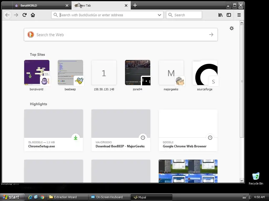Expand hidden system tray icons arrow
This screenshot has height=201, width=269.
[250, 197]
